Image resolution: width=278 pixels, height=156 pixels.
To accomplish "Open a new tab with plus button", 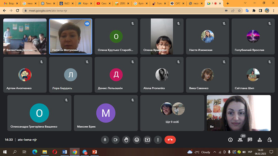I will coord(228,3).
